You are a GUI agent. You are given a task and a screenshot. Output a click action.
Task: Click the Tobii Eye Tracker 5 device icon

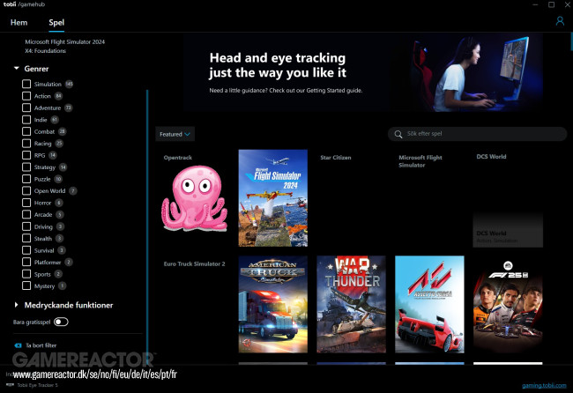click(x=11, y=384)
